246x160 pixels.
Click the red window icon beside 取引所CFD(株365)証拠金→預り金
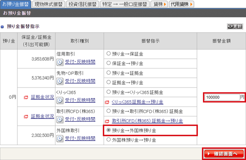[107, 121]
